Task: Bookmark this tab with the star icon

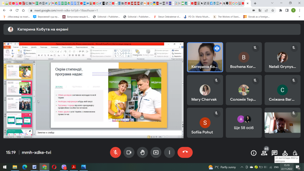Action: [x=273, y=10]
